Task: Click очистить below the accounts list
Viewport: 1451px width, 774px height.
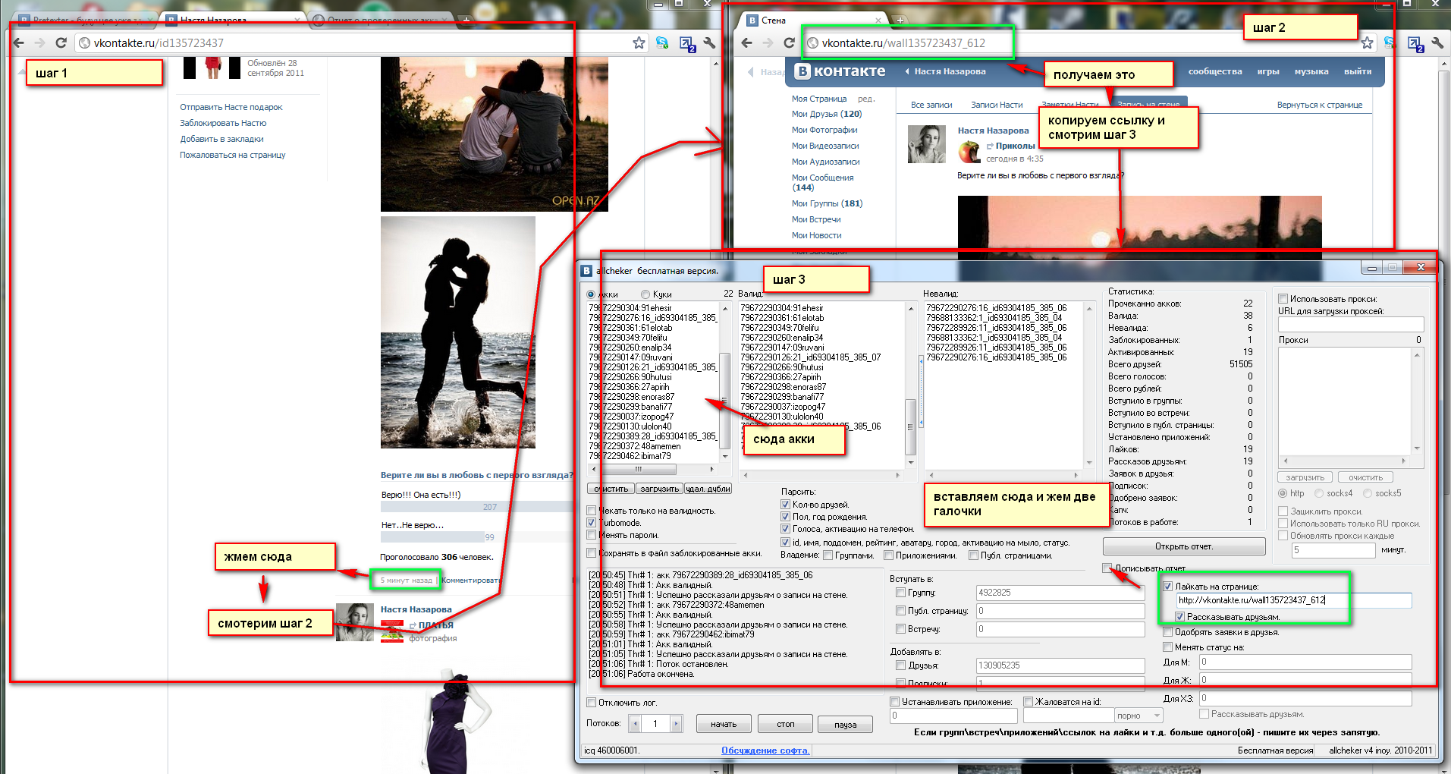Action: point(611,489)
